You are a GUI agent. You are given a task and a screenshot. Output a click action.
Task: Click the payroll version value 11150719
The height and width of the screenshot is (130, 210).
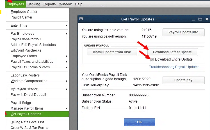tap(149, 36)
